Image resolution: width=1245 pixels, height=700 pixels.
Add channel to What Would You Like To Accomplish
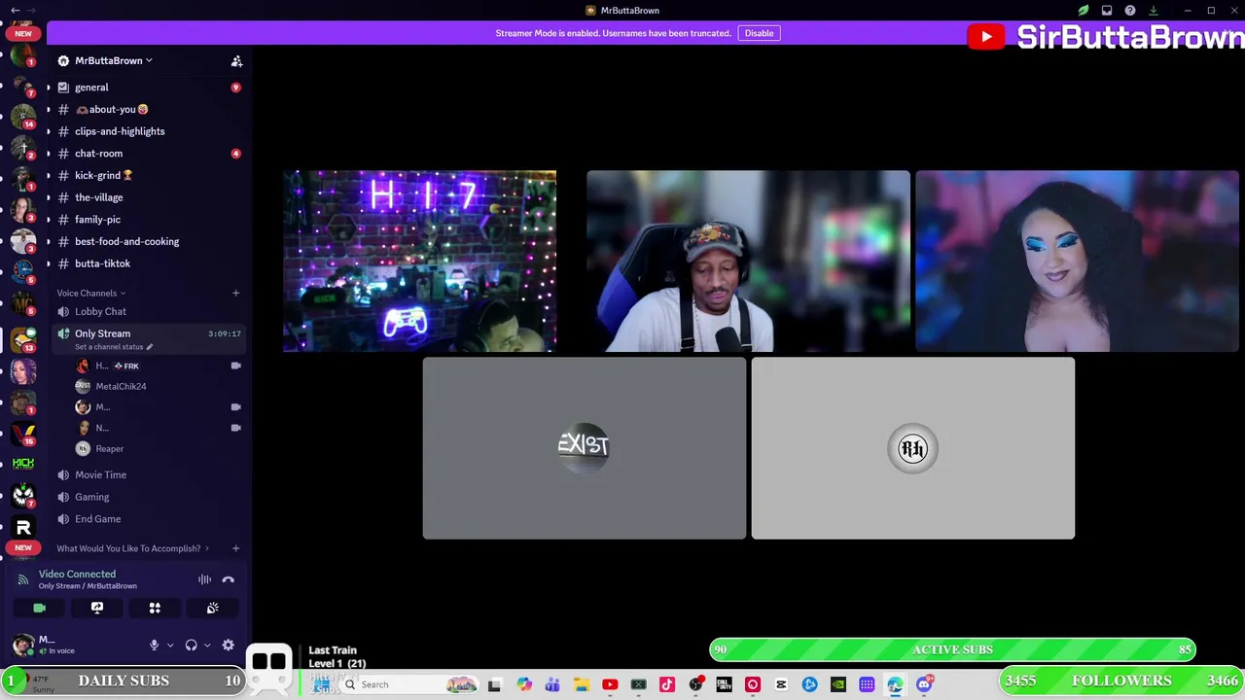(x=235, y=548)
